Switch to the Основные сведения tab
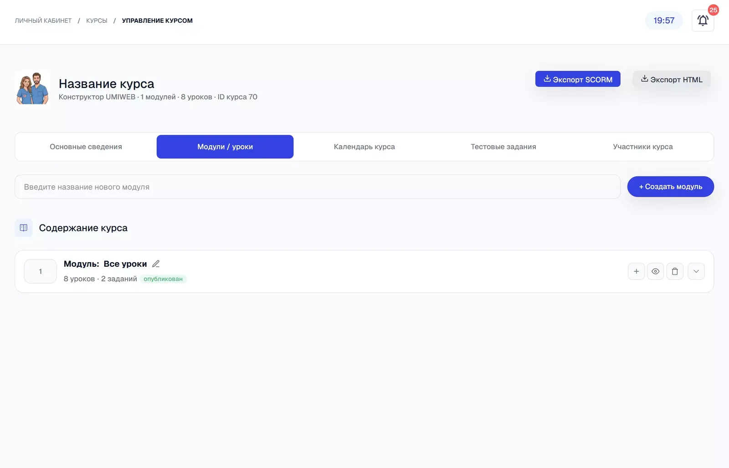Viewport: 729px width, 468px height. point(86,147)
